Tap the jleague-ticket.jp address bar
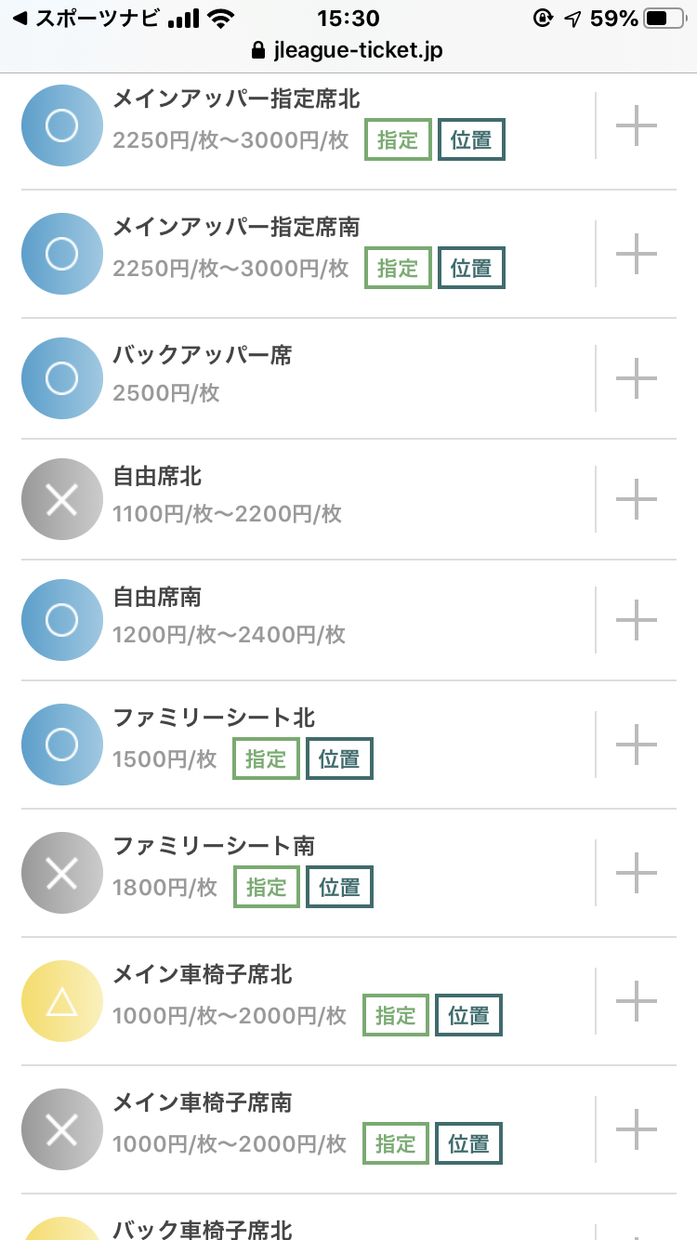Image resolution: width=697 pixels, height=1240 pixels. pyautogui.click(x=348, y=49)
